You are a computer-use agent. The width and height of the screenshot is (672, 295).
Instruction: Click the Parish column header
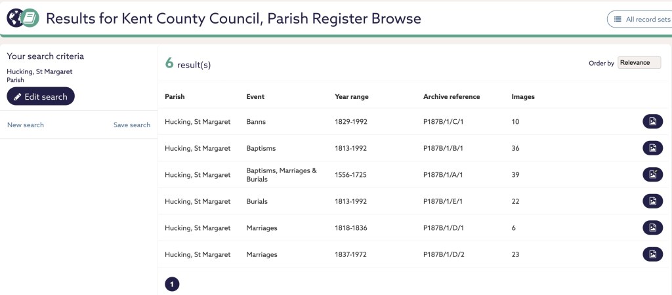pyautogui.click(x=175, y=97)
